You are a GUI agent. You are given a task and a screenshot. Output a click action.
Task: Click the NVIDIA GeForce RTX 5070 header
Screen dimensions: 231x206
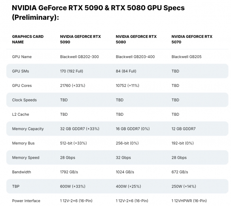(192, 39)
